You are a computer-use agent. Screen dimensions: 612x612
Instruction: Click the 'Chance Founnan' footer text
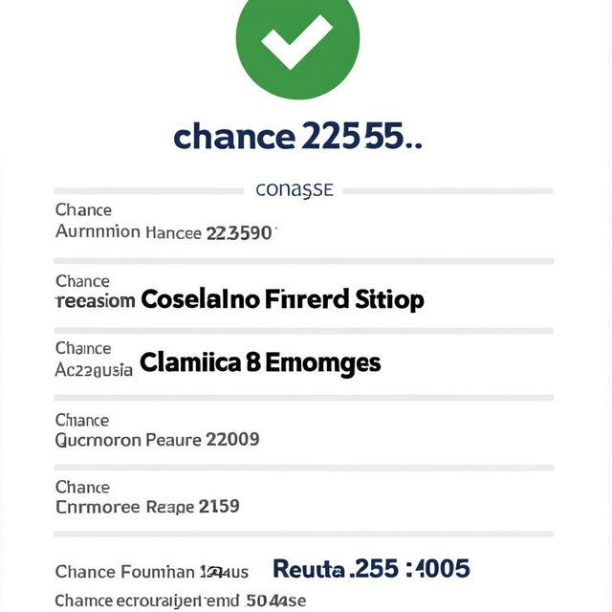pyautogui.click(x=127, y=572)
